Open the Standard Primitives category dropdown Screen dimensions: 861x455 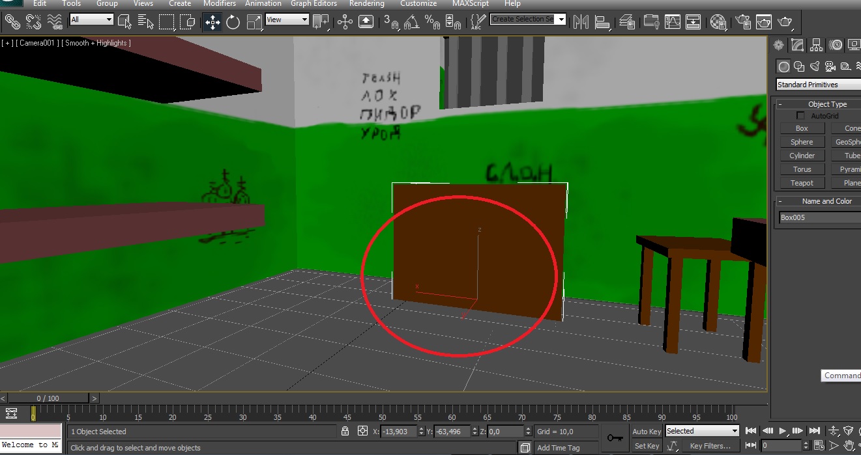pyautogui.click(x=818, y=85)
